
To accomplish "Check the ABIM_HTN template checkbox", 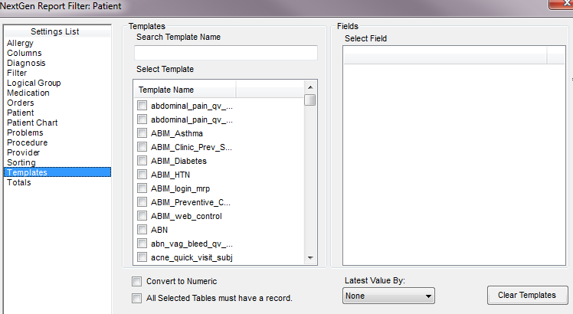I will (x=142, y=175).
